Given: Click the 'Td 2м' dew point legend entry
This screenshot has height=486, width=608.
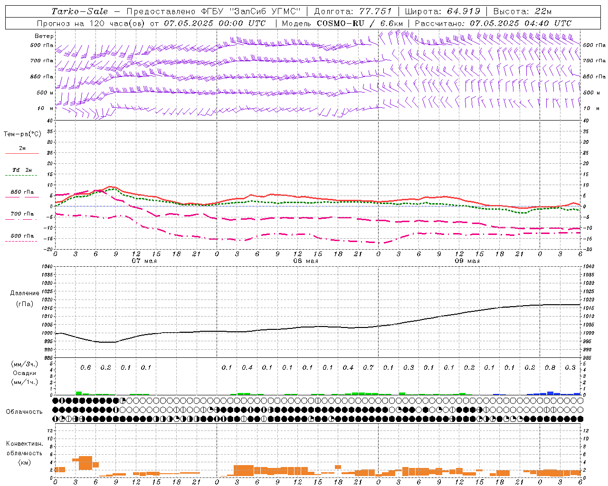Looking at the screenshot, I should (22, 170).
